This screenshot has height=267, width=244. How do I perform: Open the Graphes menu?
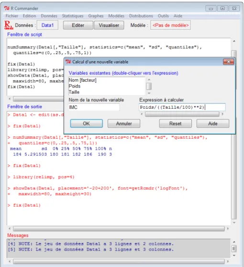coord(96,16)
